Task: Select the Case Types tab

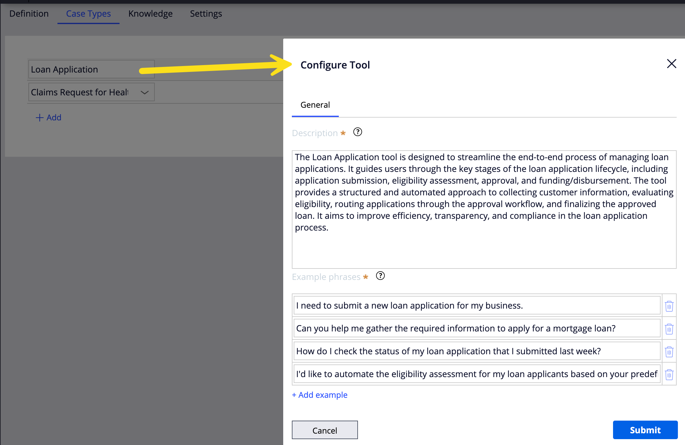Action: click(x=88, y=14)
